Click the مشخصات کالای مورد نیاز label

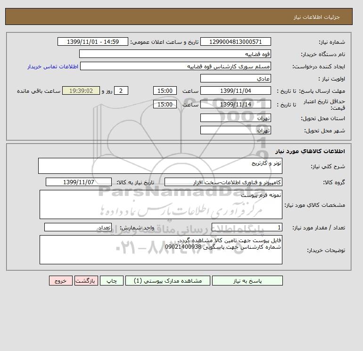pyautogui.click(x=315, y=205)
